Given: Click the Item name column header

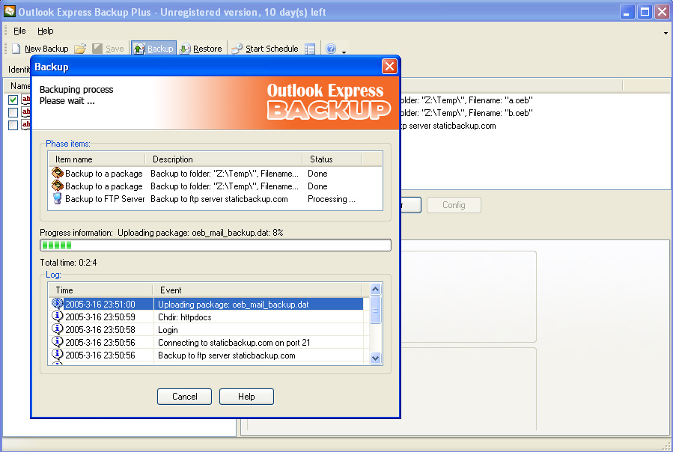Looking at the screenshot, I should pos(97,159).
